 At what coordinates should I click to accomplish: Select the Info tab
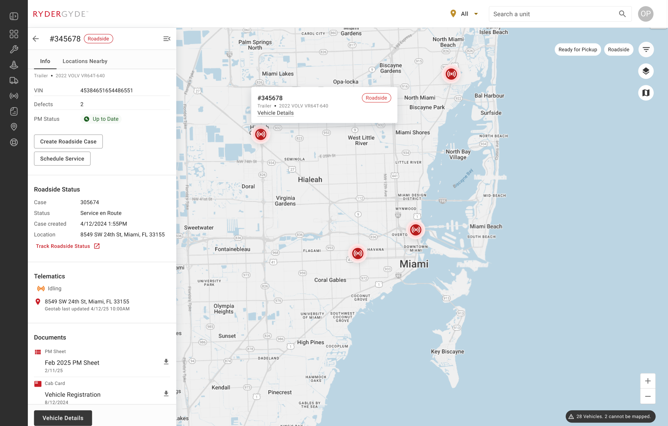point(45,61)
